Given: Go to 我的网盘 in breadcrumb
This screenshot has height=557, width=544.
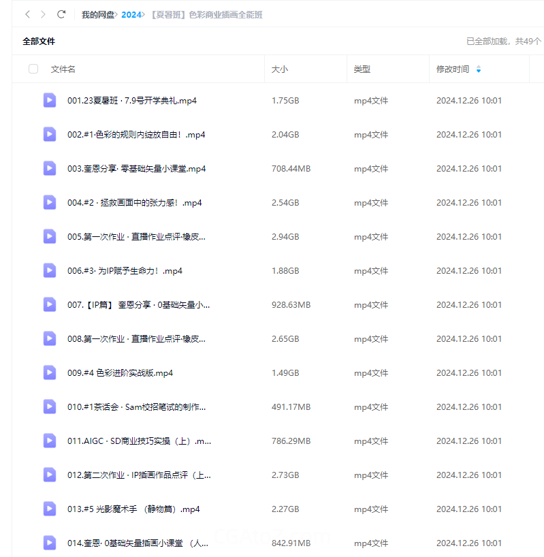Looking at the screenshot, I should click(97, 15).
